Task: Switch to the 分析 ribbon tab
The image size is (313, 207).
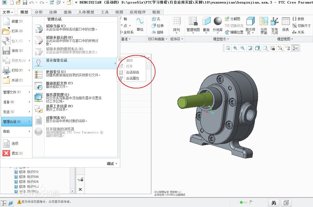Action: click(x=39, y=12)
